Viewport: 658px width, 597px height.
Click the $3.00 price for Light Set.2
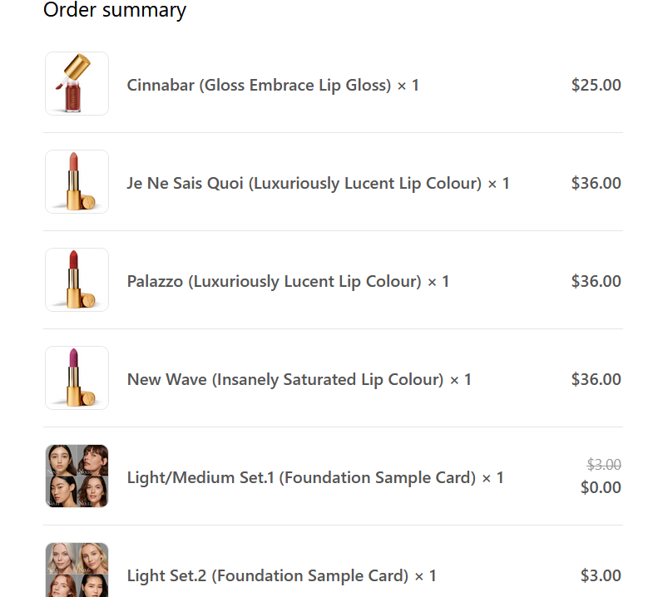pos(601,575)
